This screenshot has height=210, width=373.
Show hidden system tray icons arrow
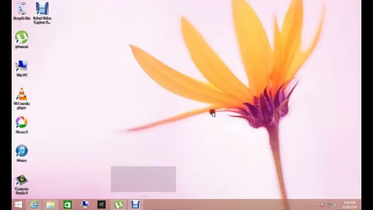coord(316,205)
